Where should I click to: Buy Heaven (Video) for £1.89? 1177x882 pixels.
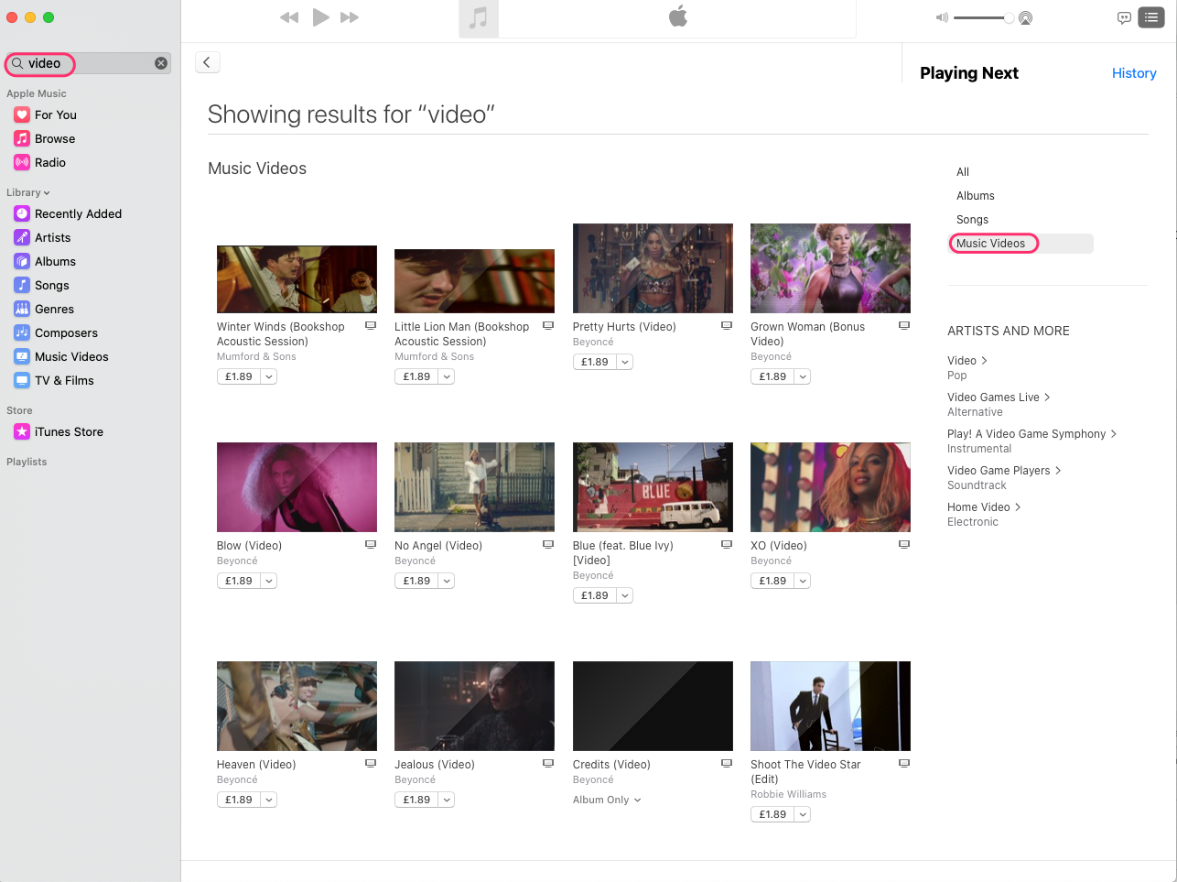click(x=239, y=800)
